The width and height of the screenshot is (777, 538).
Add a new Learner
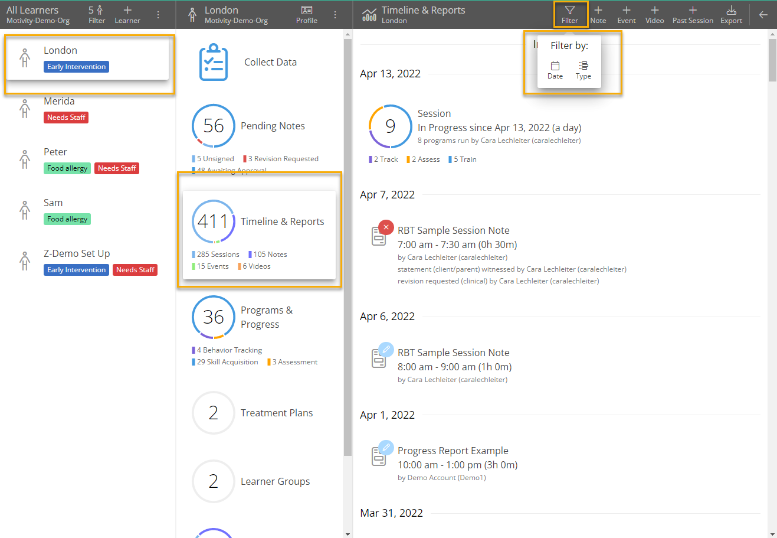pyautogui.click(x=127, y=14)
